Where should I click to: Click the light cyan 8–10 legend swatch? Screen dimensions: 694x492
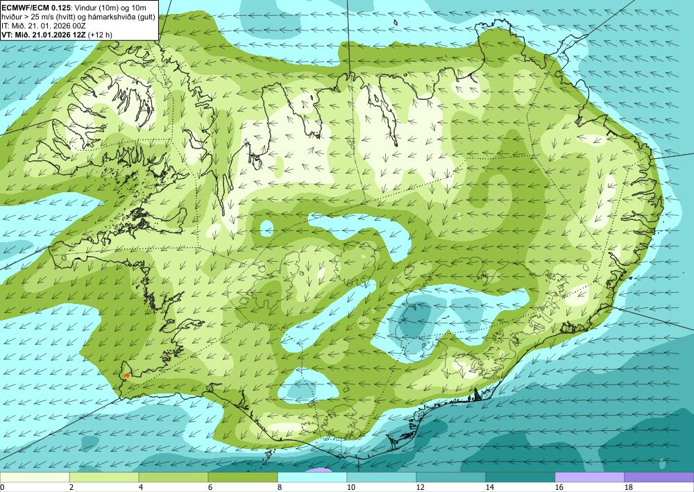pos(312,477)
